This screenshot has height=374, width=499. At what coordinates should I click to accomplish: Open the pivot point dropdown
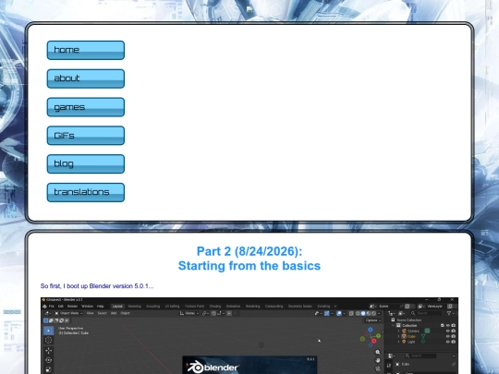point(205,313)
